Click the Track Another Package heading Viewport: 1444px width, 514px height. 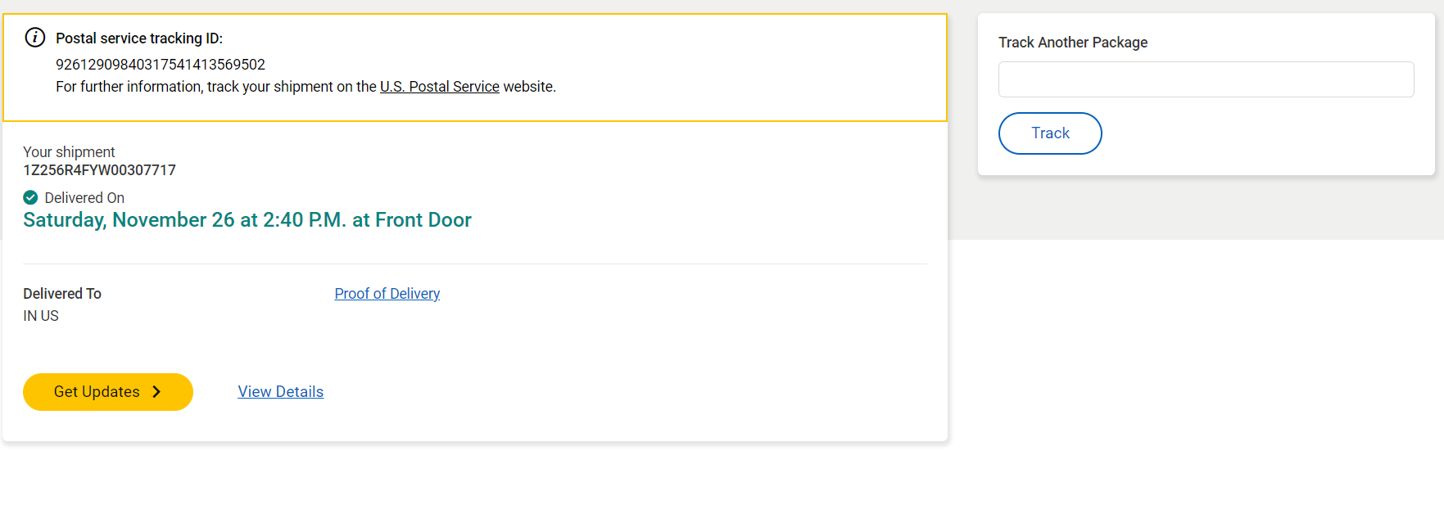tap(1072, 43)
